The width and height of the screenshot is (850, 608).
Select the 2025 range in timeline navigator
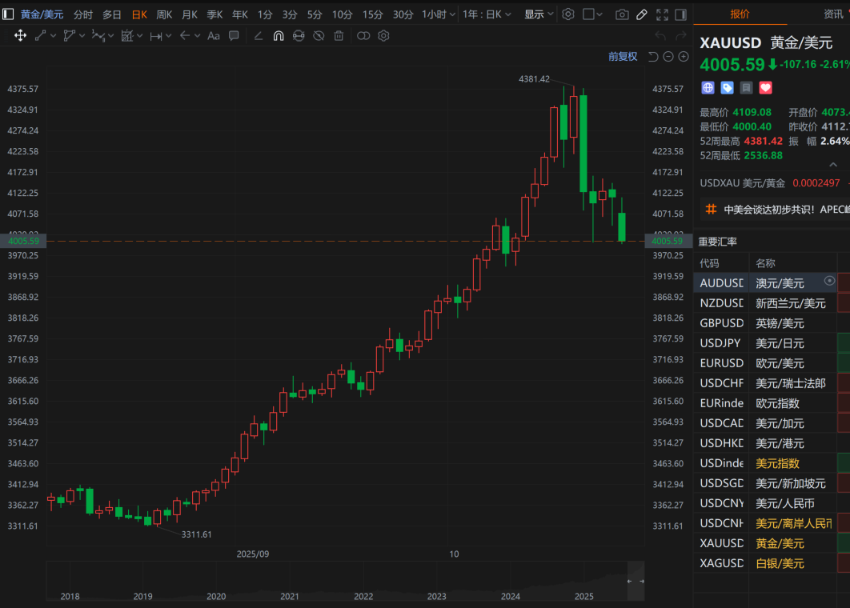click(583, 596)
